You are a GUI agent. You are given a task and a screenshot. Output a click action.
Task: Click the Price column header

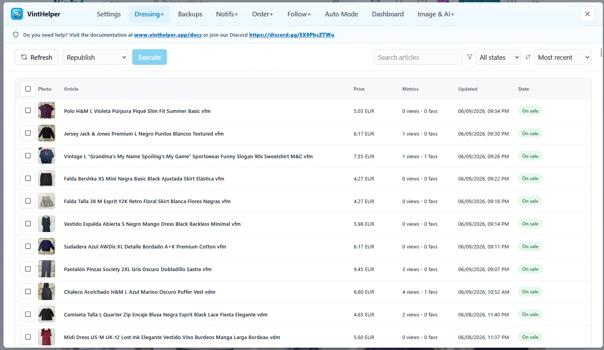(359, 89)
